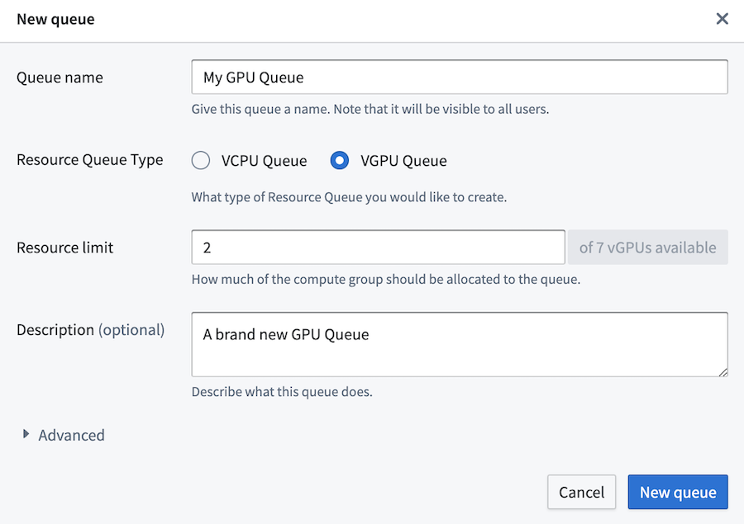The height and width of the screenshot is (524, 744).
Task: Expand the Advanced section triangle
Action: click(26, 434)
